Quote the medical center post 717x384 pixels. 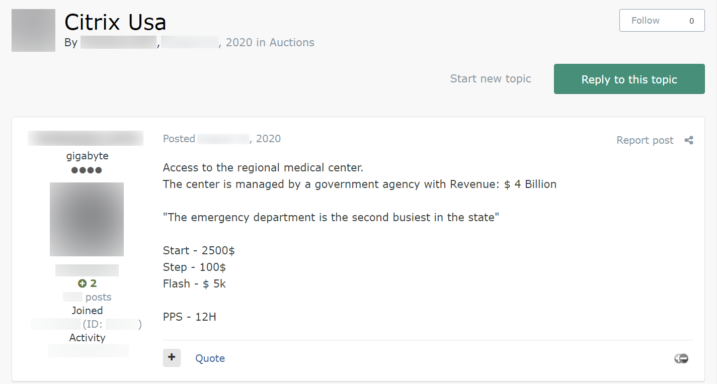coord(210,358)
